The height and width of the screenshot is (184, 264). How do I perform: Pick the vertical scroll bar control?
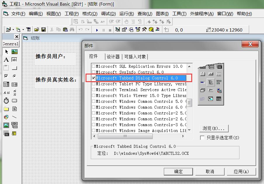(x=15, y=92)
